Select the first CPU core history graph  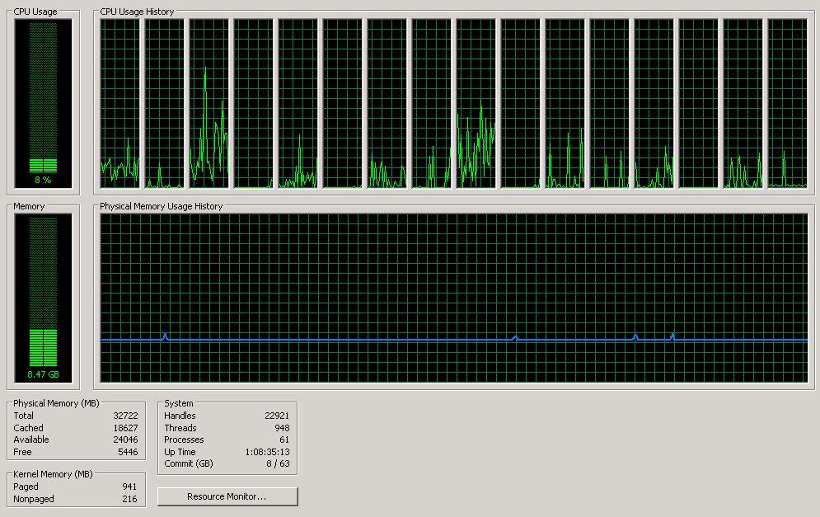click(120, 103)
